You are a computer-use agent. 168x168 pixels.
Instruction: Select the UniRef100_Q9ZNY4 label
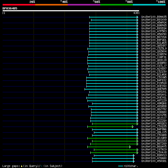pyautogui.click(x=154, y=52)
